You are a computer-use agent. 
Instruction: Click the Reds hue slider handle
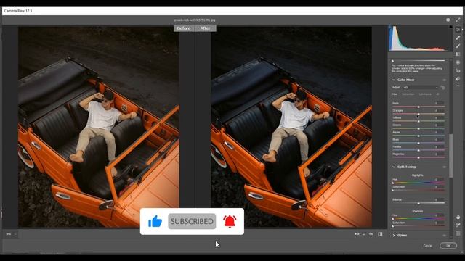pos(418,107)
